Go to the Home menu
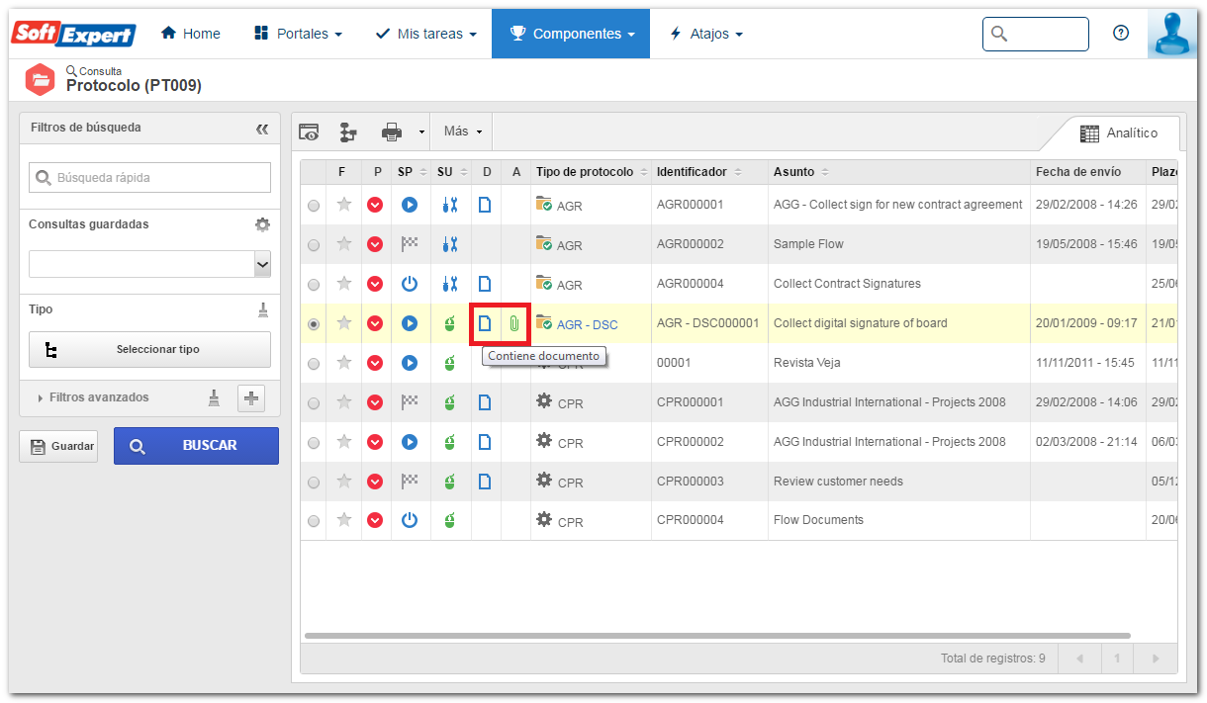Viewport: 1207px width, 703px height. click(191, 34)
